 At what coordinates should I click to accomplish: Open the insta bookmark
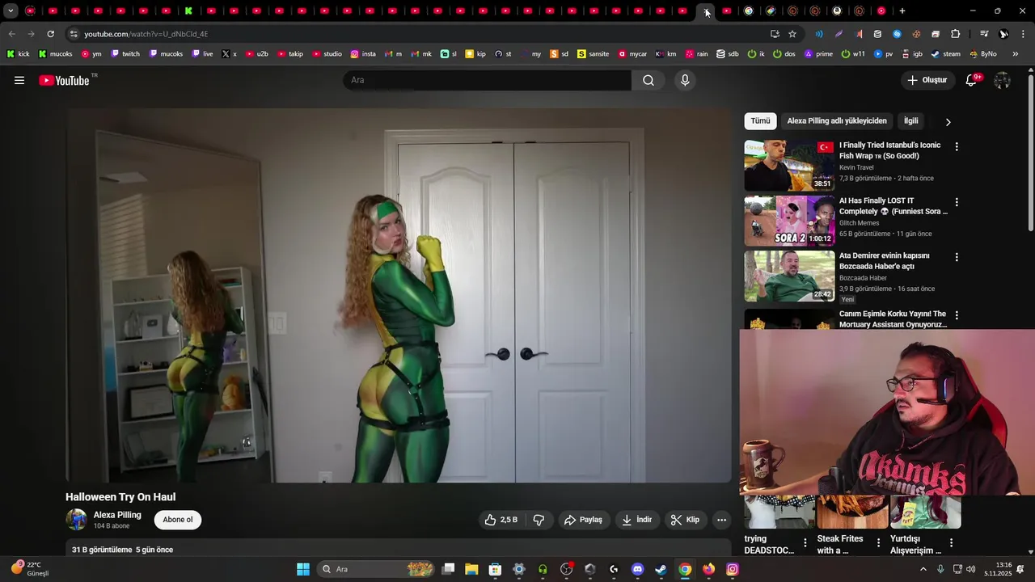(x=363, y=54)
